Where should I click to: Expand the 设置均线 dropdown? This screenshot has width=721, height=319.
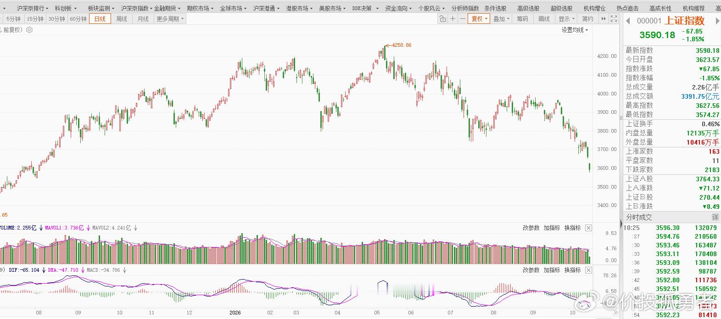(x=575, y=30)
